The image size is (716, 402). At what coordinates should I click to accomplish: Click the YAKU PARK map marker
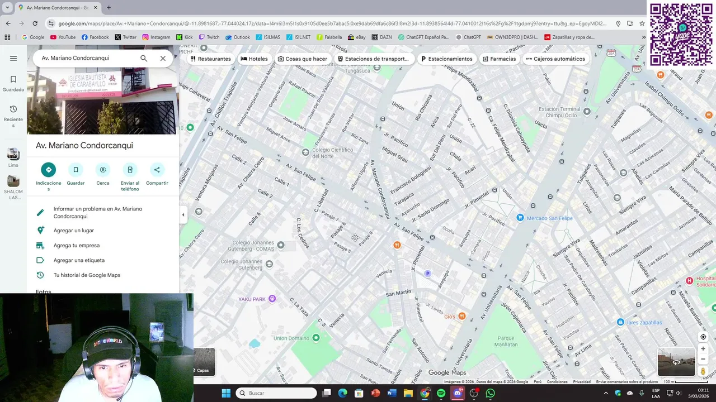point(272,299)
